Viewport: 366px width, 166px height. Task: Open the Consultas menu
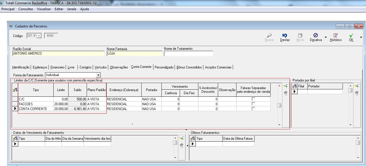26,9
